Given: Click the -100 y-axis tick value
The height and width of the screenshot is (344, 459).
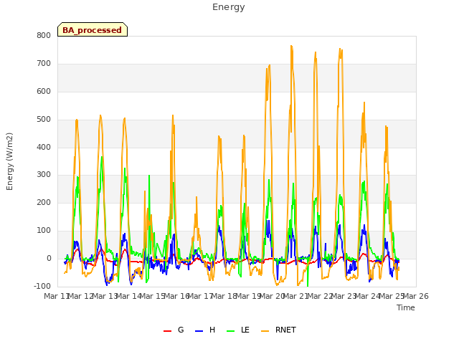Looking at the screenshot, I should pyautogui.click(x=42, y=286).
